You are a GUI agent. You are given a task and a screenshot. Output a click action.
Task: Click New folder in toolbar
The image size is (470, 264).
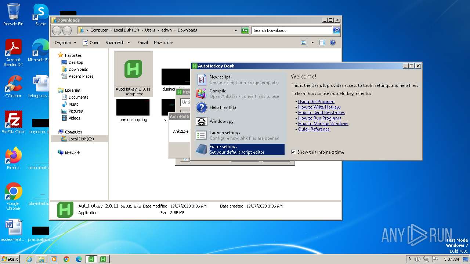pyautogui.click(x=163, y=43)
